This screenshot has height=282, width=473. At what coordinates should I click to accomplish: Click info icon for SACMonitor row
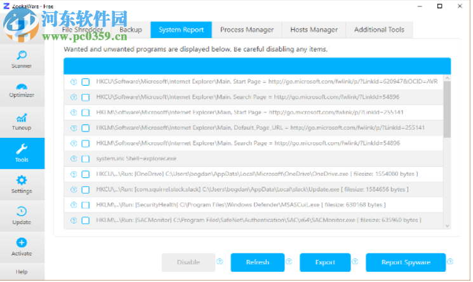point(74,220)
